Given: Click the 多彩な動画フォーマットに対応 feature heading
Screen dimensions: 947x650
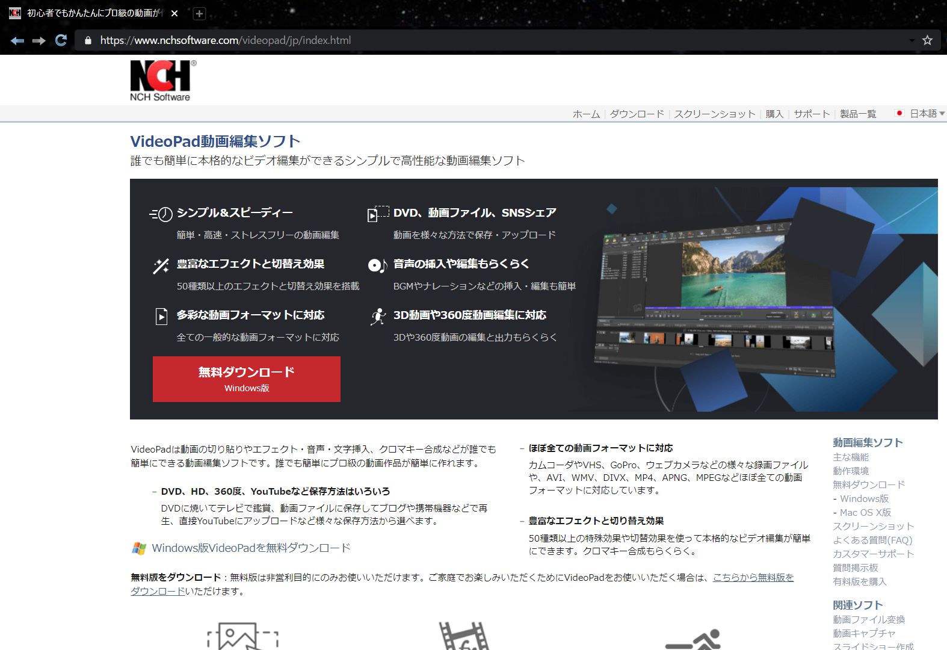Looking at the screenshot, I should coord(250,315).
